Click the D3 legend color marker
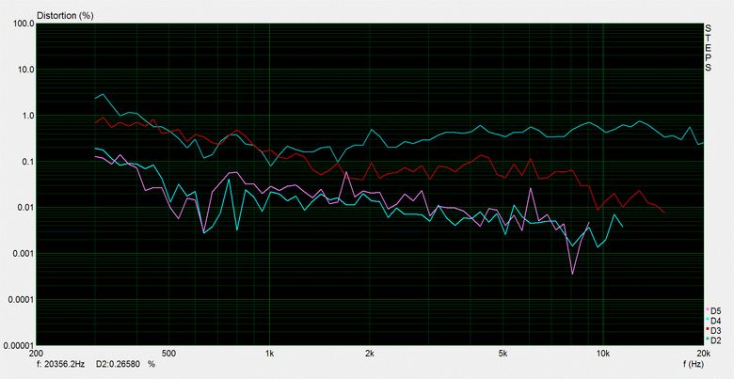The image size is (734, 379). click(x=708, y=329)
